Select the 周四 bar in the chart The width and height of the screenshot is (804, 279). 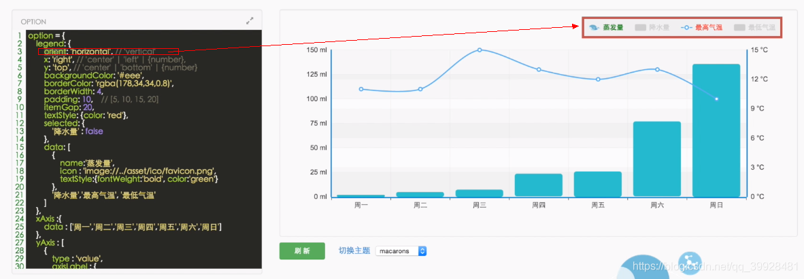(x=539, y=185)
